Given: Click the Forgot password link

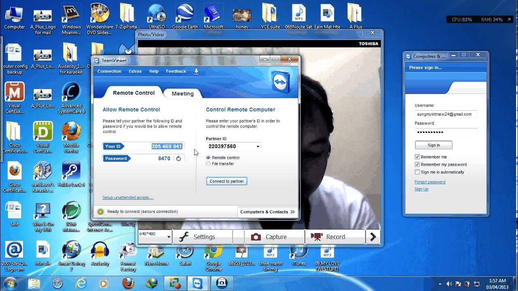Looking at the screenshot, I should [430, 182].
